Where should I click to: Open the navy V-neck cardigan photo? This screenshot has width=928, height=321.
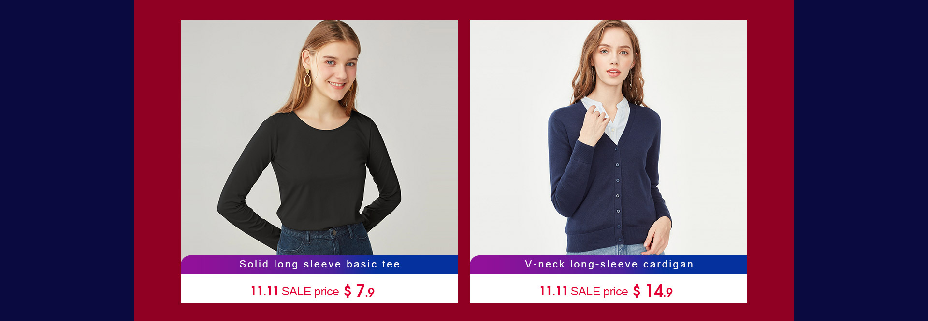(608, 137)
